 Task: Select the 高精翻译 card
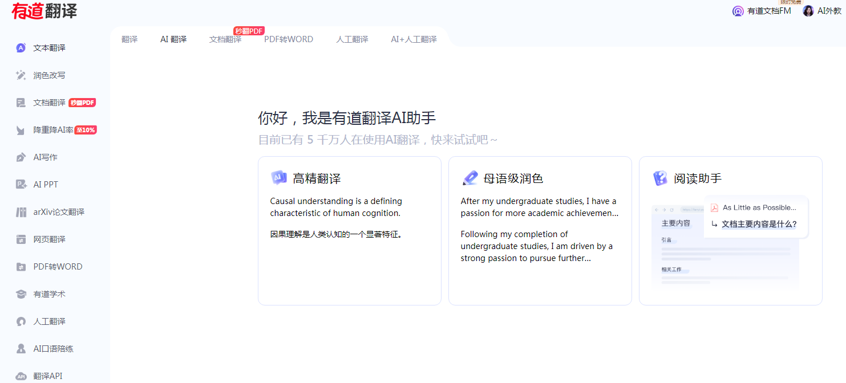click(x=349, y=230)
